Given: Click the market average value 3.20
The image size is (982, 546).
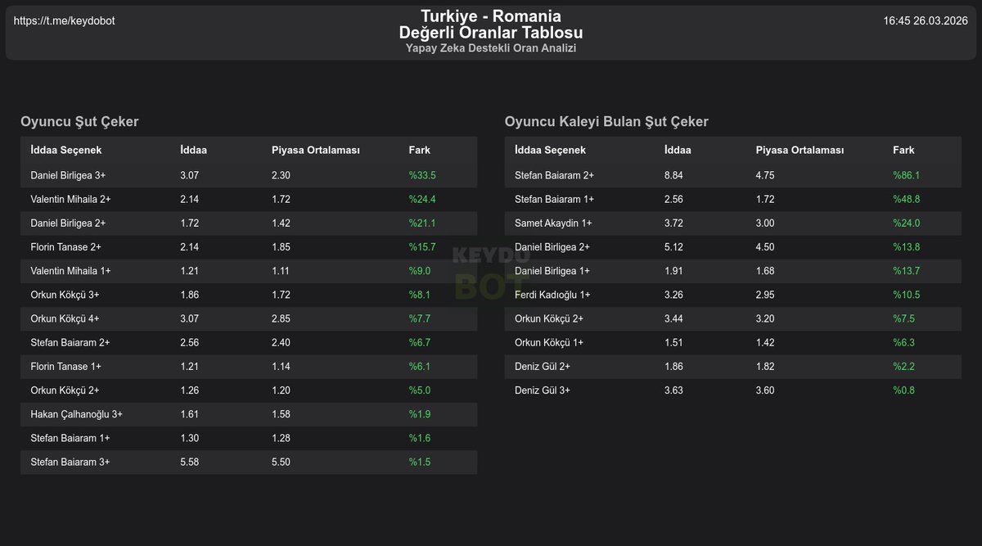Looking at the screenshot, I should pyautogui.click(x=765, y=318).
